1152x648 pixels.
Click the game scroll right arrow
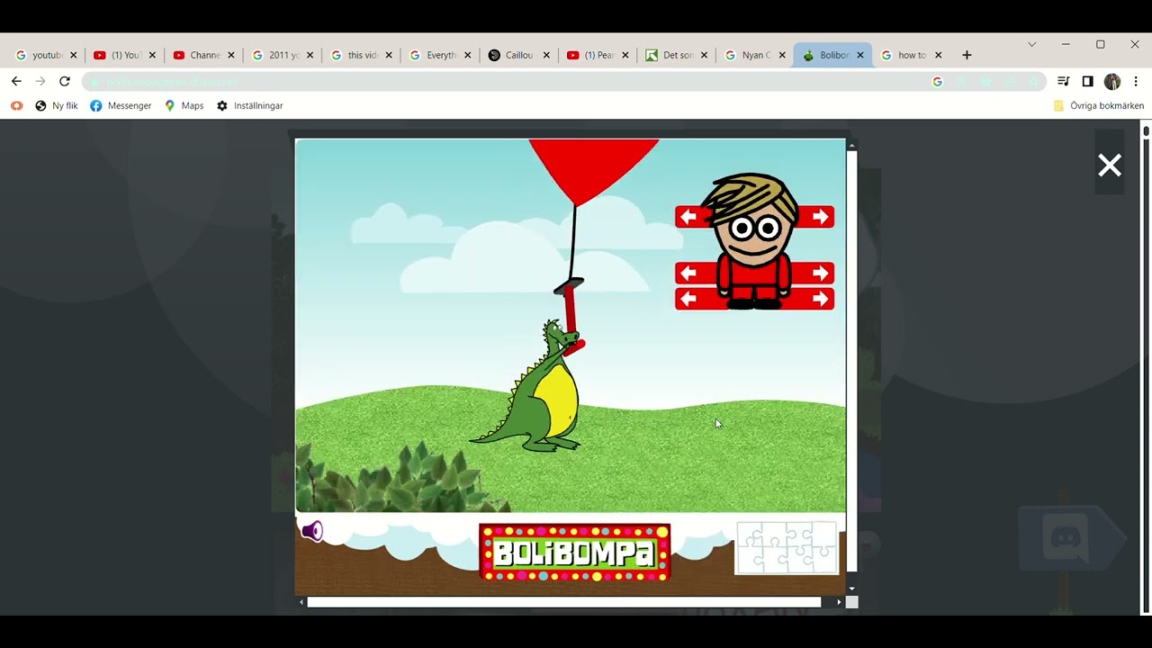coord(840,602)
